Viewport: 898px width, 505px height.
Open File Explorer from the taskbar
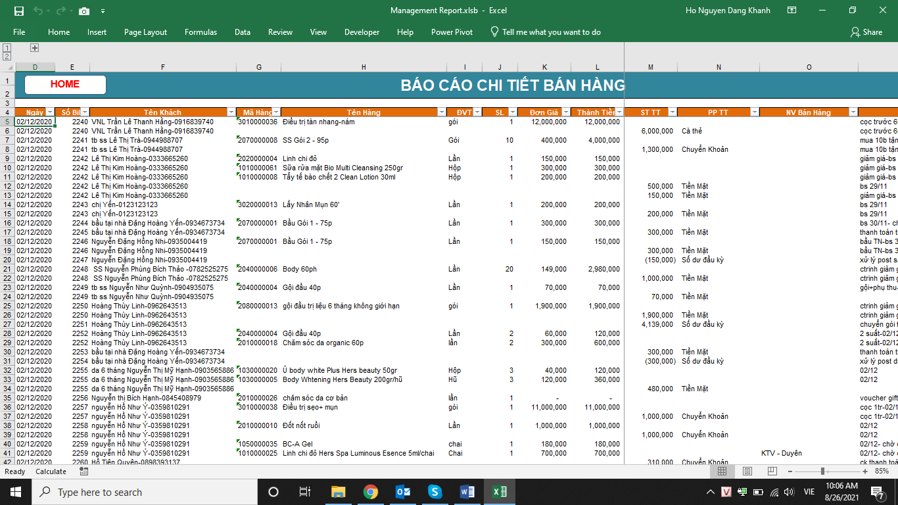pos(339,492)
